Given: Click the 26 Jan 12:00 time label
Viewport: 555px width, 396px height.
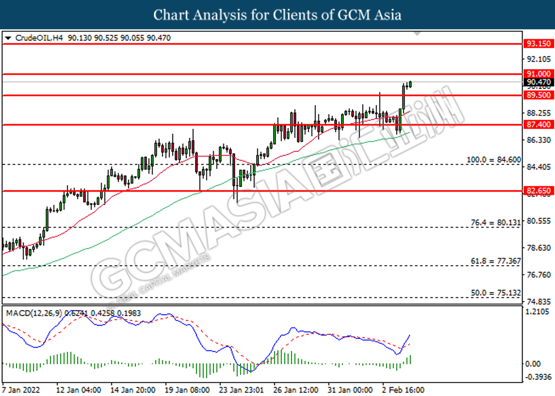Looking at the screenshot, I should pyautogui.click(x=296, y=390).
